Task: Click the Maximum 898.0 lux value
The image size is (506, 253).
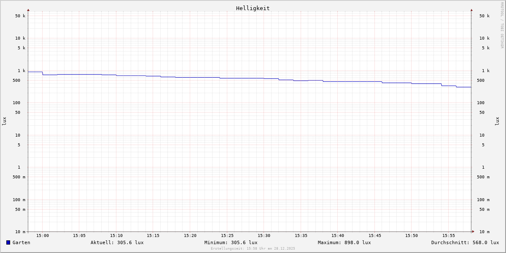Action: pos(344,242)
